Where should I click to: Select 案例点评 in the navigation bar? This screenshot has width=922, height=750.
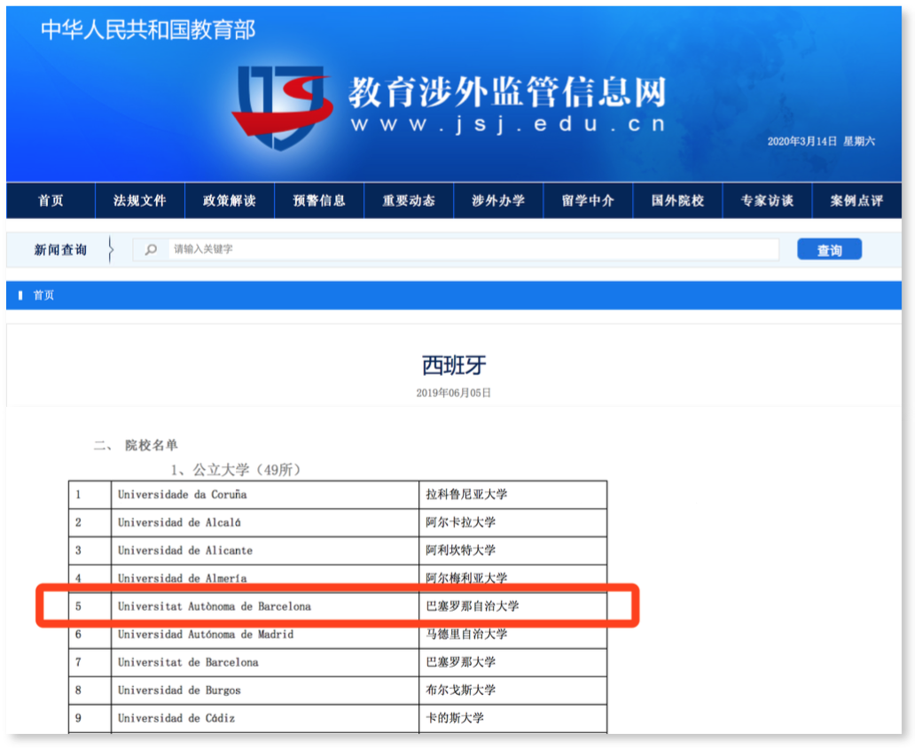[x=856, y=200]
